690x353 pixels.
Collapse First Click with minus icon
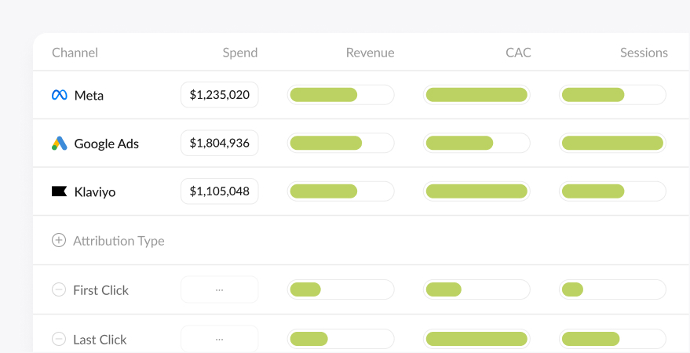(59, 289)
